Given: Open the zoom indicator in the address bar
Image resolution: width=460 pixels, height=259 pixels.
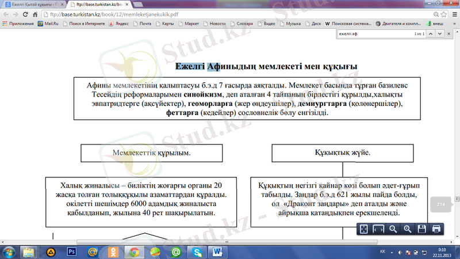Looking at the screenshot, I should pyautogui.click(x=436, y=14).
